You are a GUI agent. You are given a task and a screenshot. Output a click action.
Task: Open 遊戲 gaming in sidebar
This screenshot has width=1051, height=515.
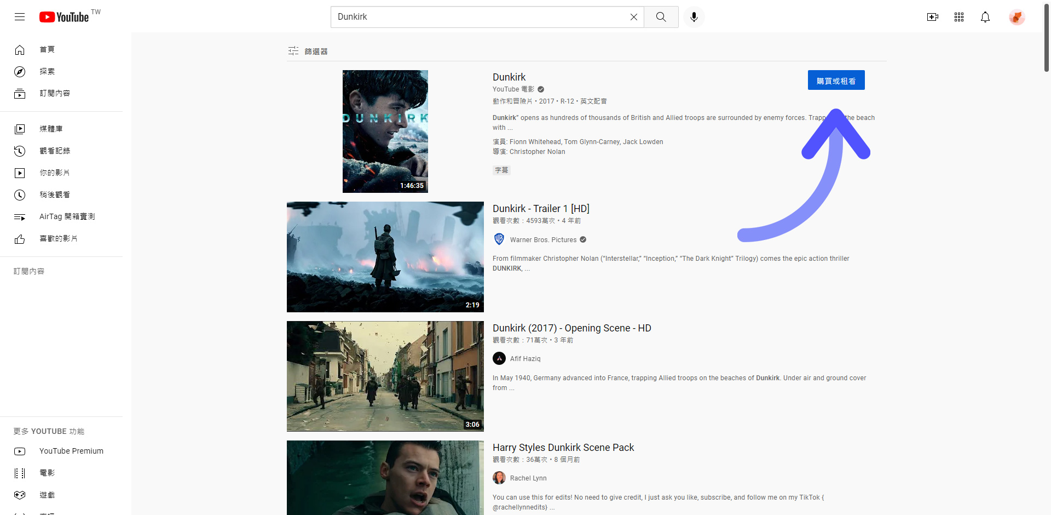(61, 495)
